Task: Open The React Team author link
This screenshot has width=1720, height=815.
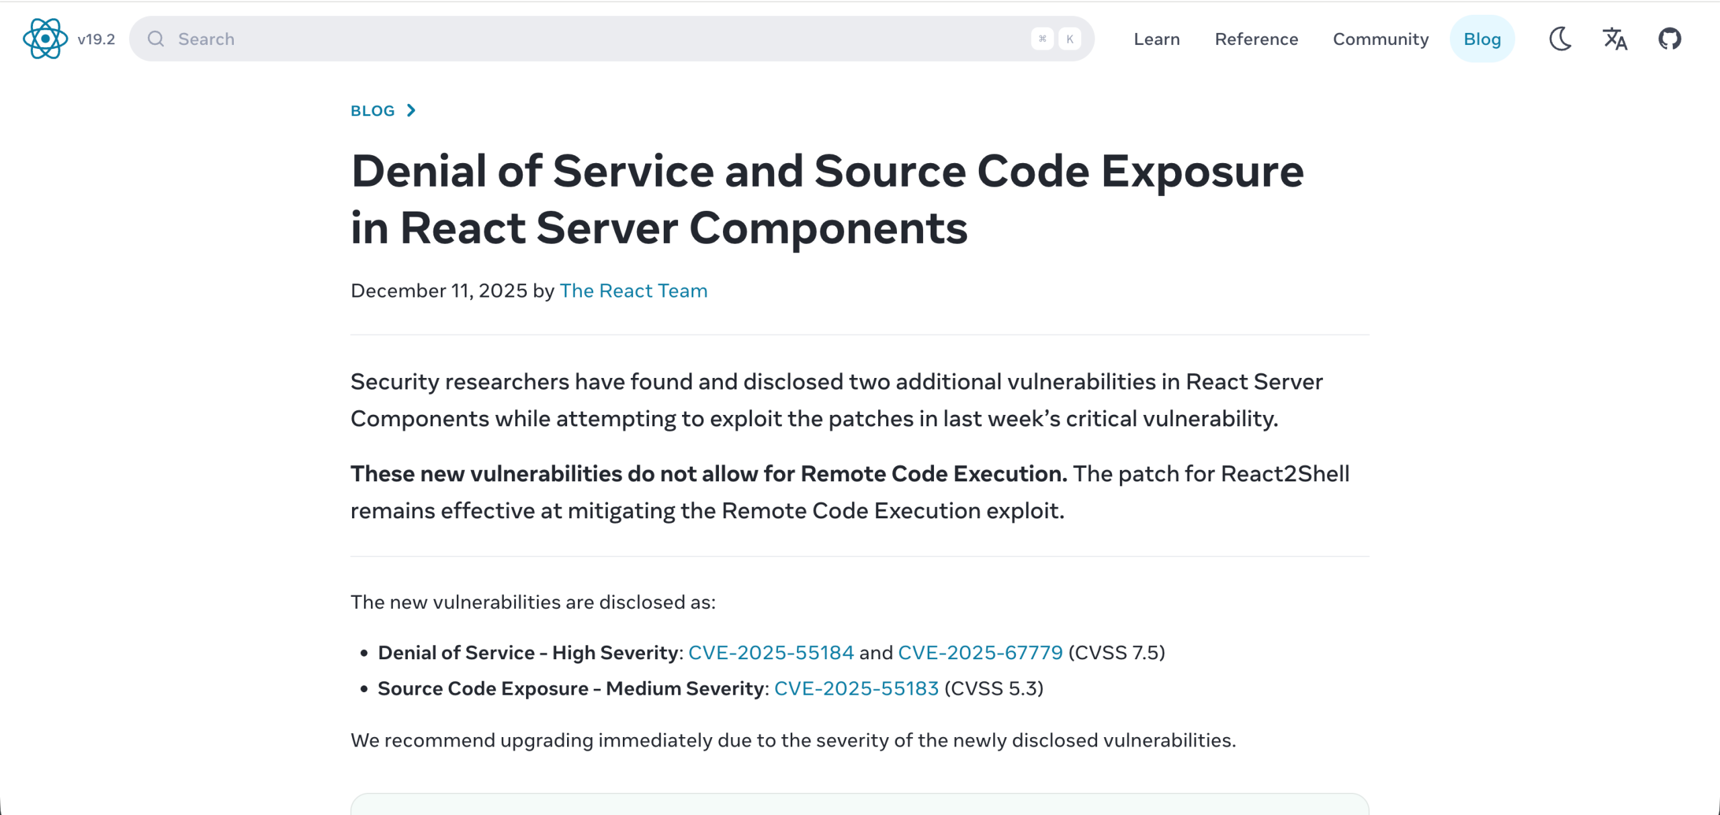Action: (633, 291)
